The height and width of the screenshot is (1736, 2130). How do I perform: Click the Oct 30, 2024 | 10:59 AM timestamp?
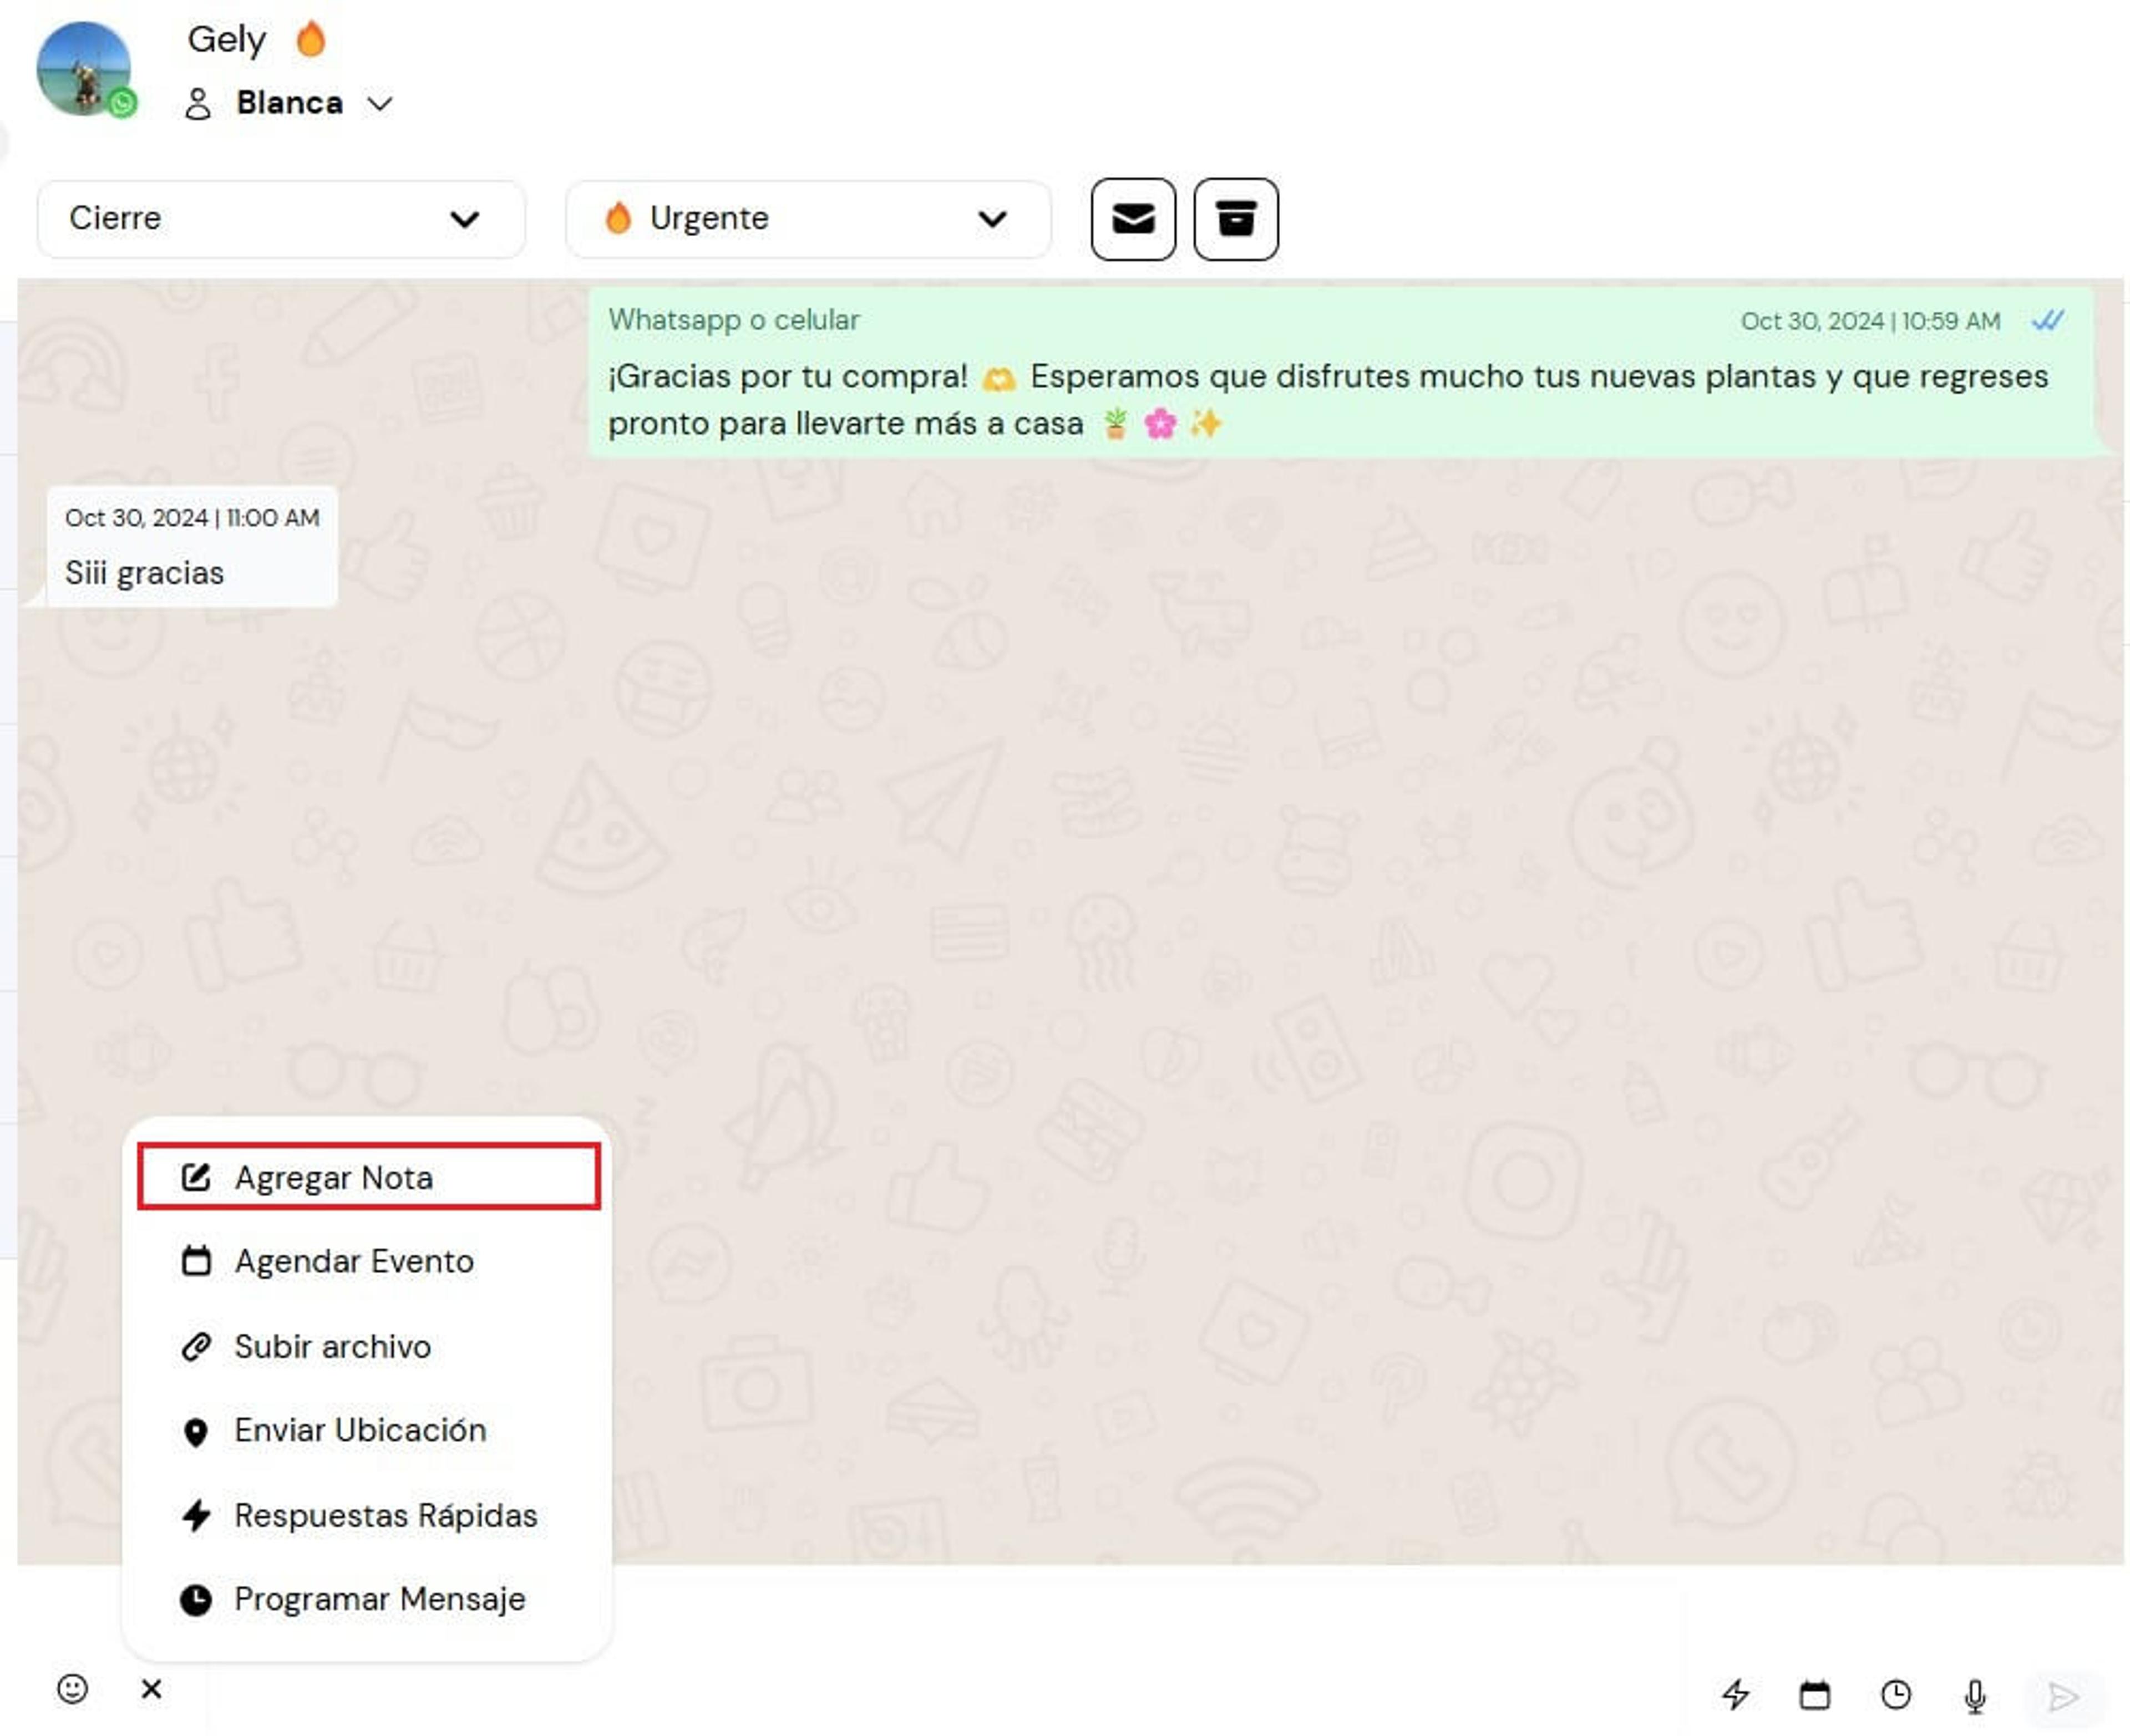[1870, 321]
